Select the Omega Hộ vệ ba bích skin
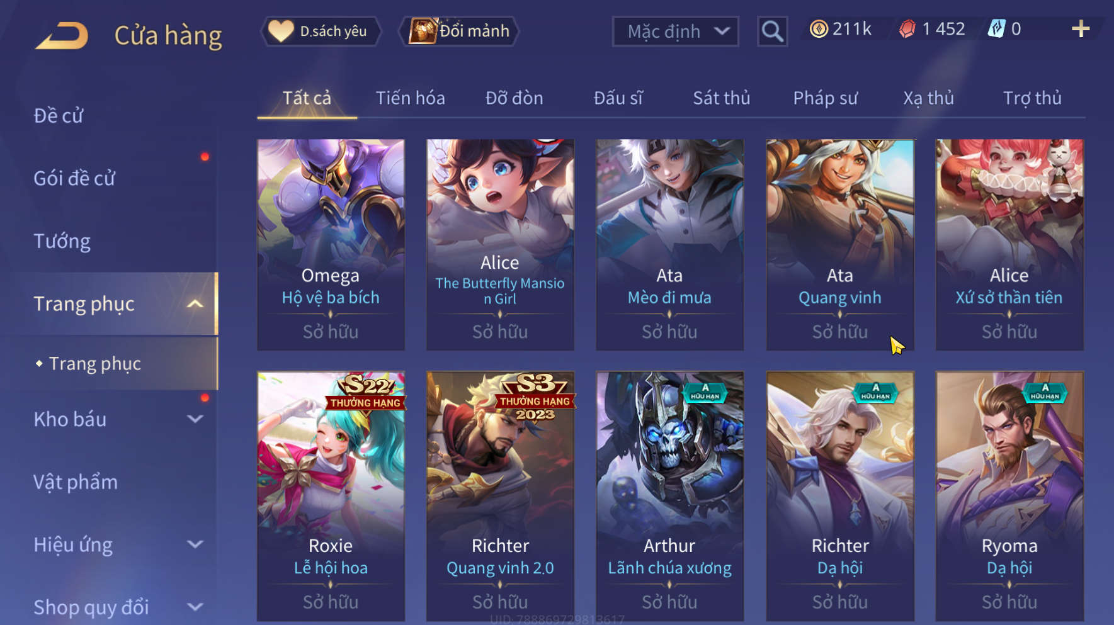Viewport: 1114px width, 625px height. pos(331,245)
